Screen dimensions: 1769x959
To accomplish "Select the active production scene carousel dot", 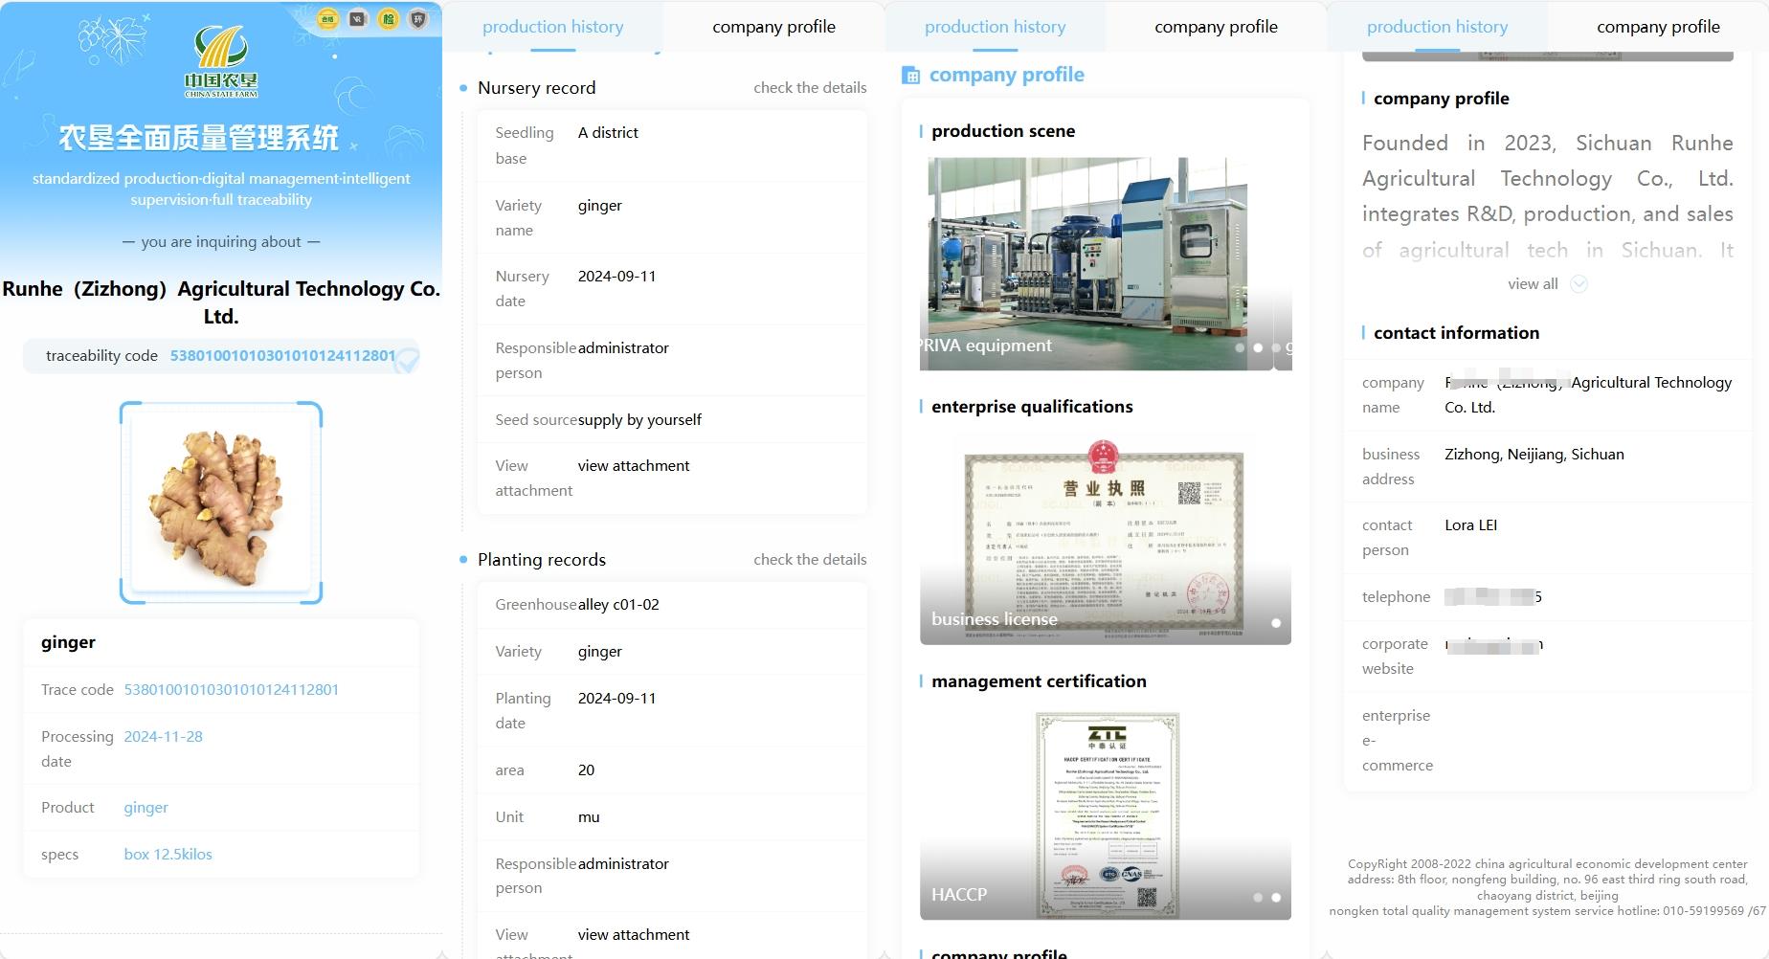I will 1258,347.
